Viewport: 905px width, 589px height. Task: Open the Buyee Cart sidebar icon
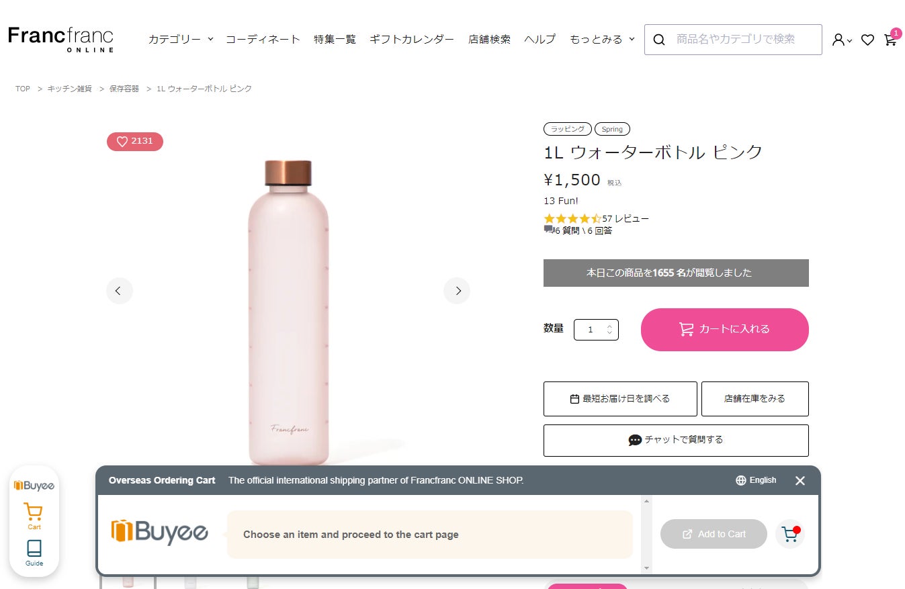pyautogui.click(x=34, y=516)
